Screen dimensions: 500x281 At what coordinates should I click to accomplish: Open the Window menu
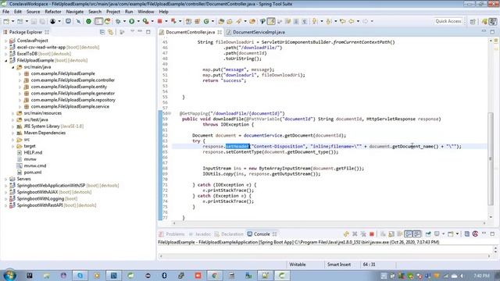146,12
